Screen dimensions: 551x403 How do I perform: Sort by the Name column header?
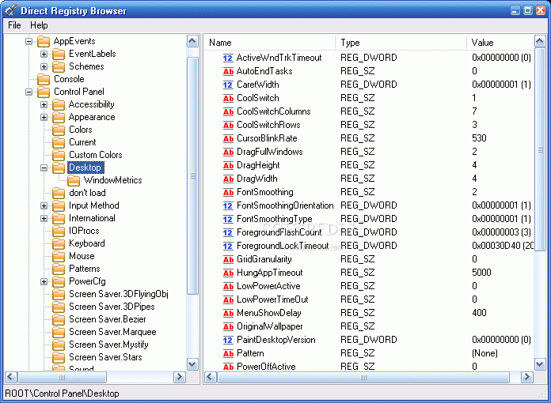coord(269,43)
